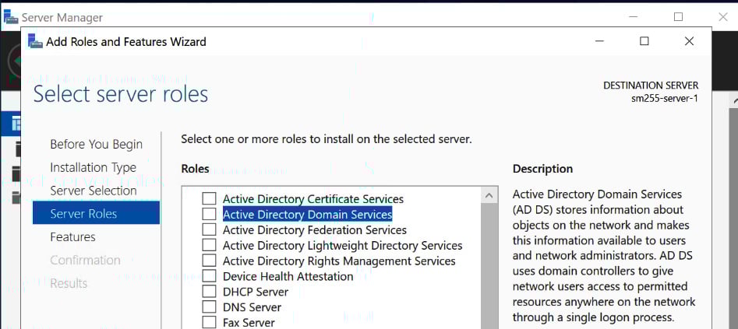The width and height of the screenshot is (738, 329).
Task: Select Active Directory Lightweight Directory Services label
Action: pyautogui.click(x=343, y=245)
